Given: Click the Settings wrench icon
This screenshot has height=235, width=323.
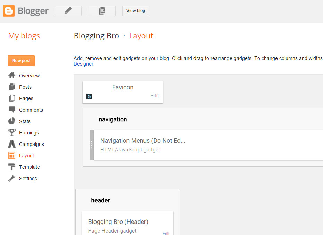Looking at the screenshot, I should [x=12, y=178].
